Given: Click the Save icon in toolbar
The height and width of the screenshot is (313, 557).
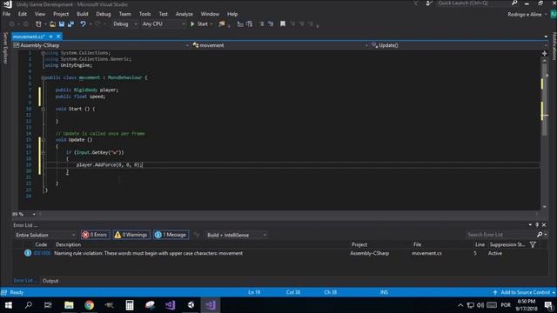Looking at the screenshot, I should pos(62,24).
